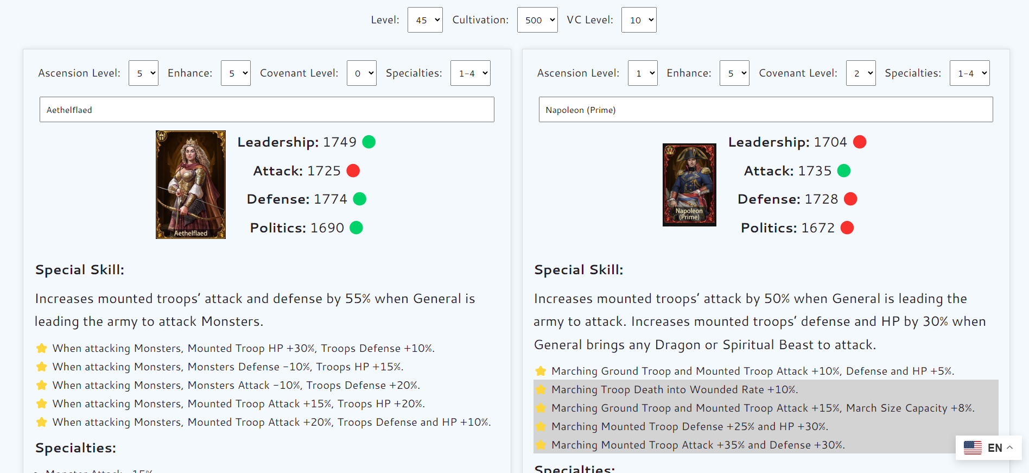Image resolution: width=1029 pixels, height=473 pixels.
Task: Click Aethelflaed's Politics: 1690 value
Action: pyautogui.click(x=297, y=228)
